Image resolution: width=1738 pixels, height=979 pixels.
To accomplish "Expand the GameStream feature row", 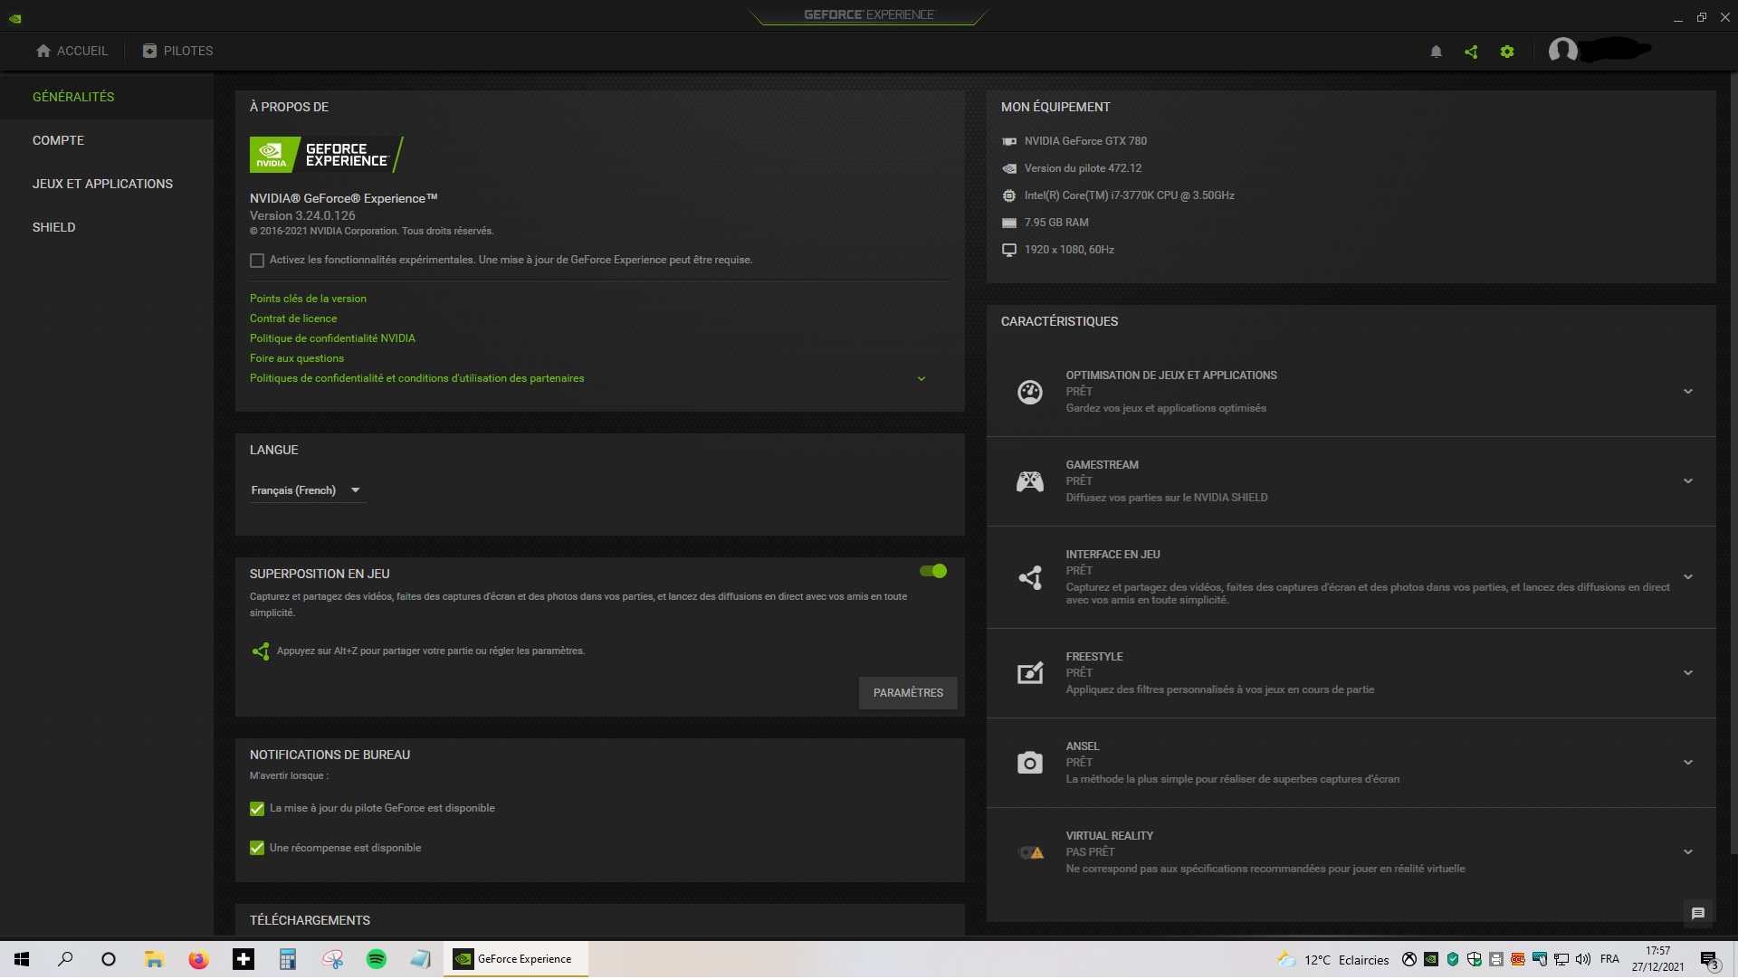I will [x=1688, y=481].
